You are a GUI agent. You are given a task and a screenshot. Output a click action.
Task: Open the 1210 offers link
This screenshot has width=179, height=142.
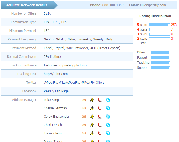pos(48,13)
